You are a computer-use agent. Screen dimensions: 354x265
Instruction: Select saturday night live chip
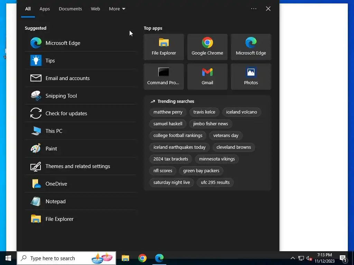[171, 182]
